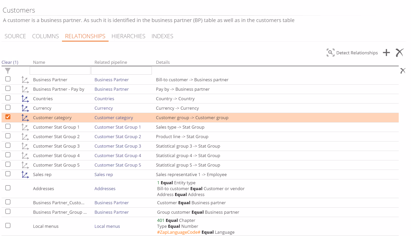Click the relationship icon beside Countries
411x236 pixels.
pyautogui.click(x=25, y=99)
